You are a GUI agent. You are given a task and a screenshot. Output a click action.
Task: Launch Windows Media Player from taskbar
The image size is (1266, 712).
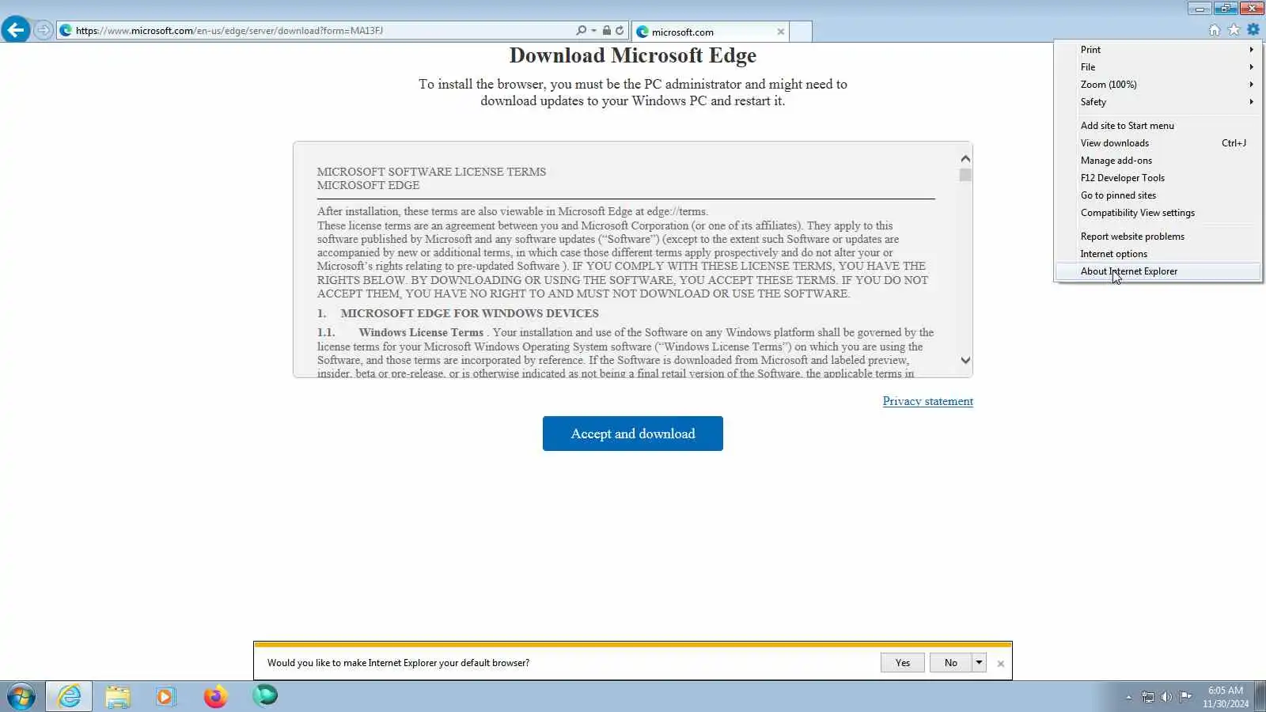pos(165,696)
